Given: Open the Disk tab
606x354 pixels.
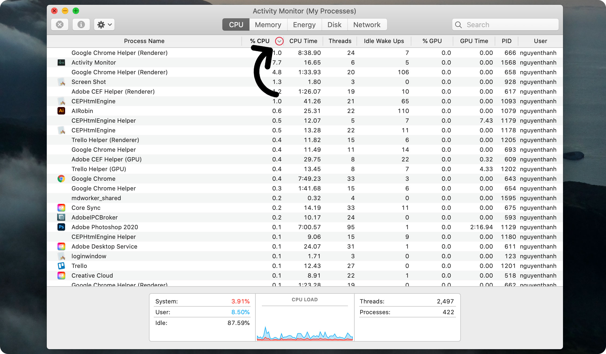Looking at the screenshot, I should [x=334, y=24].
